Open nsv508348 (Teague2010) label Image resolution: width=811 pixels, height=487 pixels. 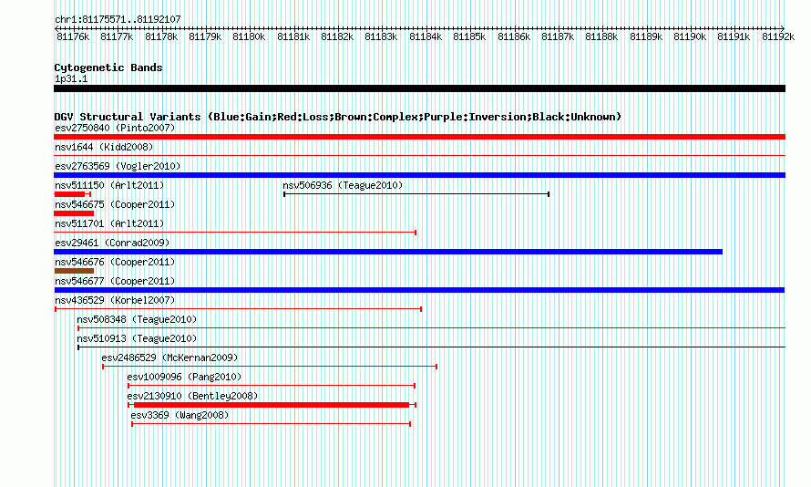point(137,319)
